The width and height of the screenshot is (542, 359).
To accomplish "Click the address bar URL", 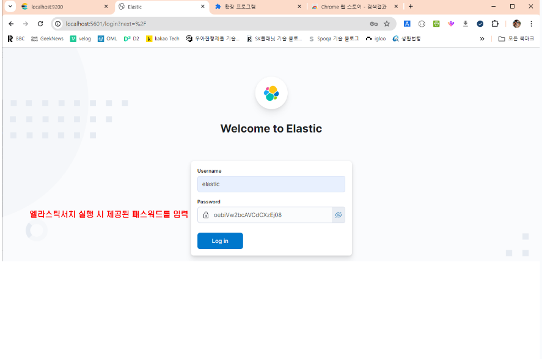I will tap(106, 24).
